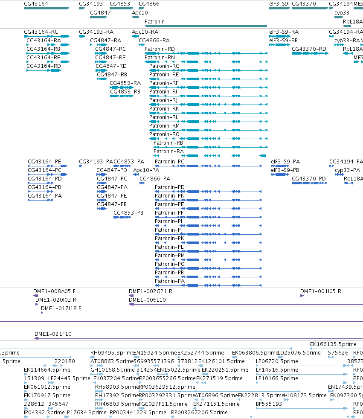Select the CG4847 gene label
The width and height of the screenshot is (363, 419).
click(100, 12)
